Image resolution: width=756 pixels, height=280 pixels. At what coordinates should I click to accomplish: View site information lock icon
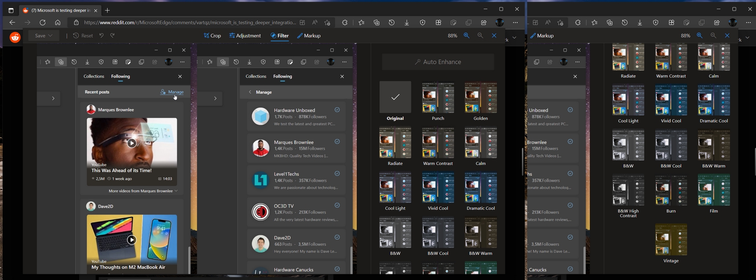coord(76,22)
